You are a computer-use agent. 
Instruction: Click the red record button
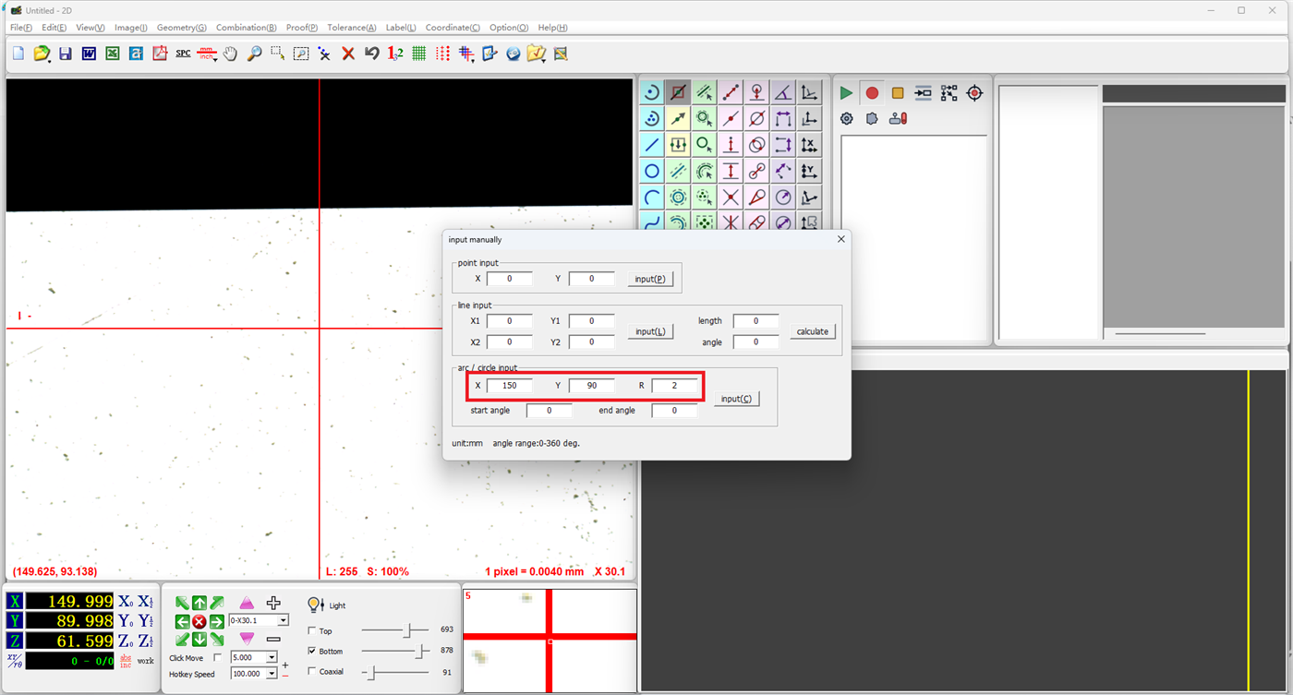point(872,93)
